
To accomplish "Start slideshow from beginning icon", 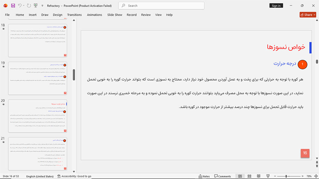I will pos(36,5).
